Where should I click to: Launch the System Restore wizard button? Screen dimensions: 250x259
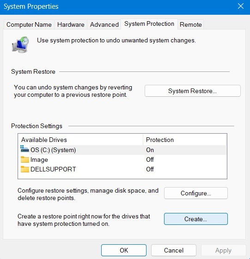click(x=193, y=91)
